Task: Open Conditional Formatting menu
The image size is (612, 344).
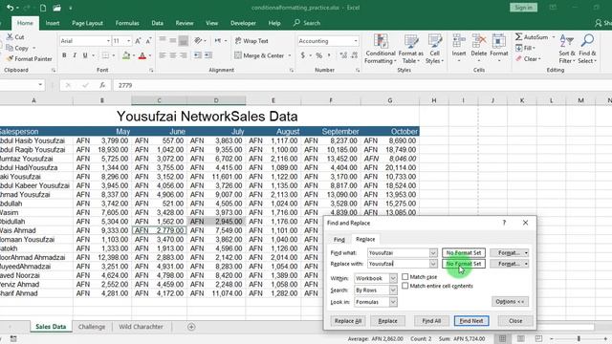Action: click(x=381, y=49)
